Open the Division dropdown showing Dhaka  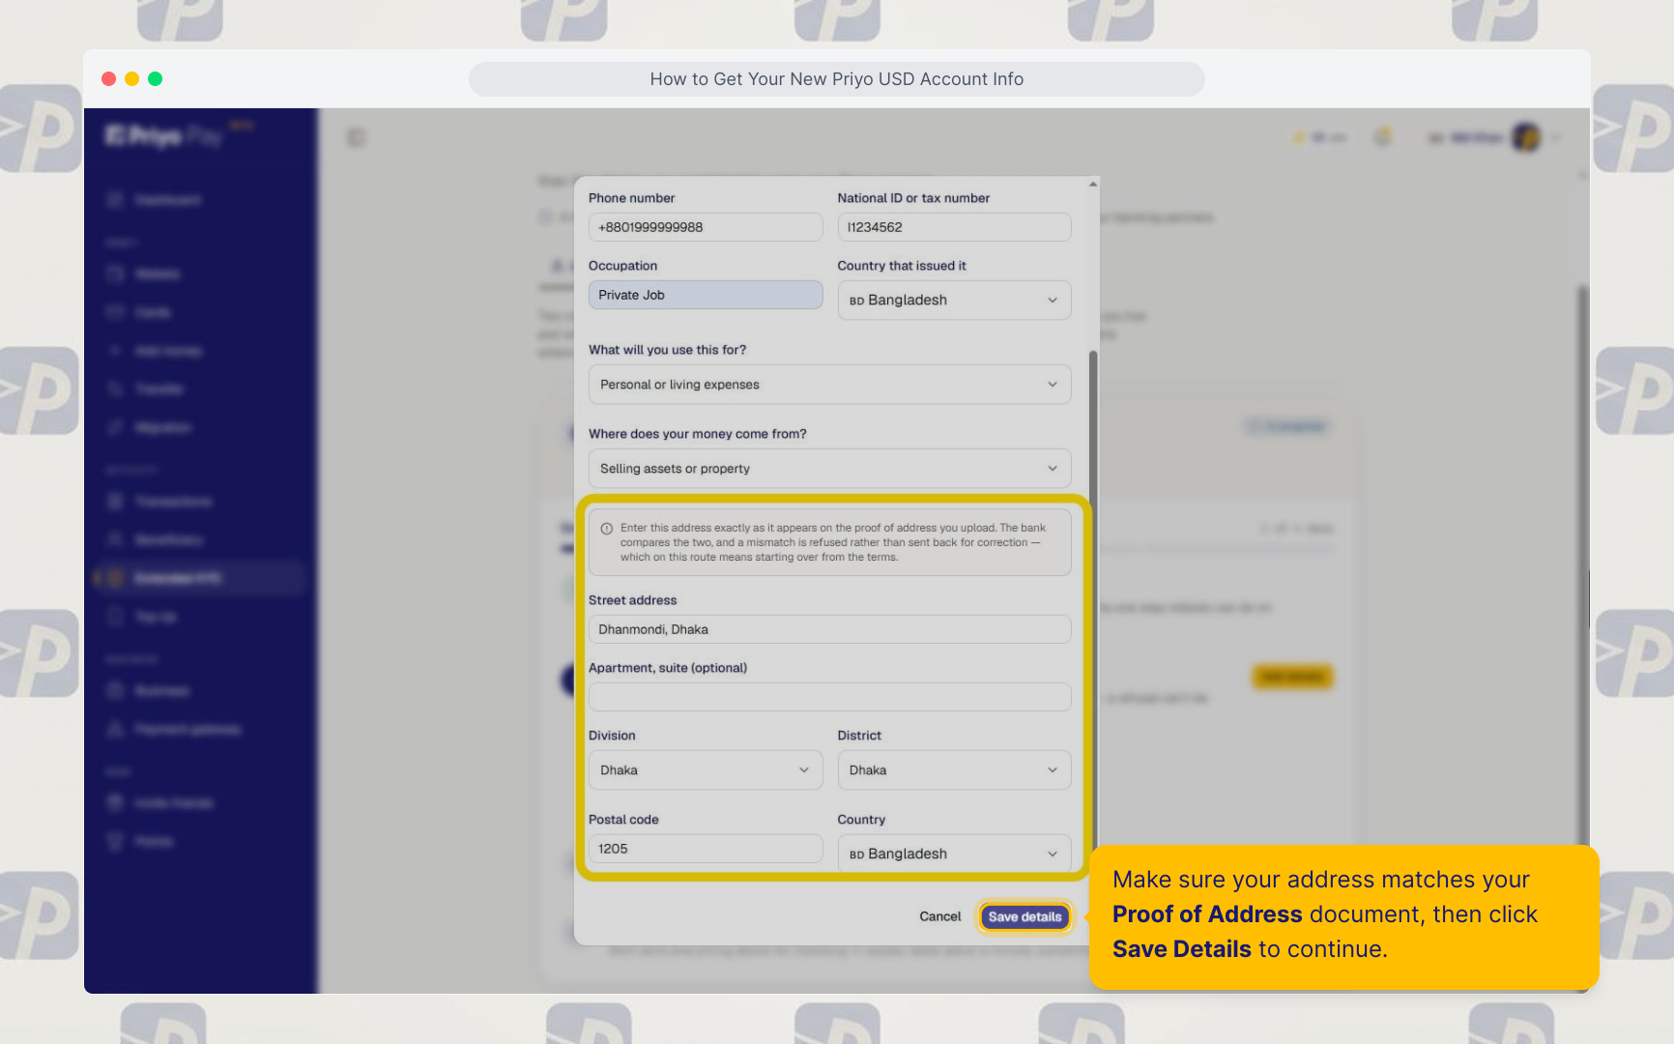pos(706,770)
